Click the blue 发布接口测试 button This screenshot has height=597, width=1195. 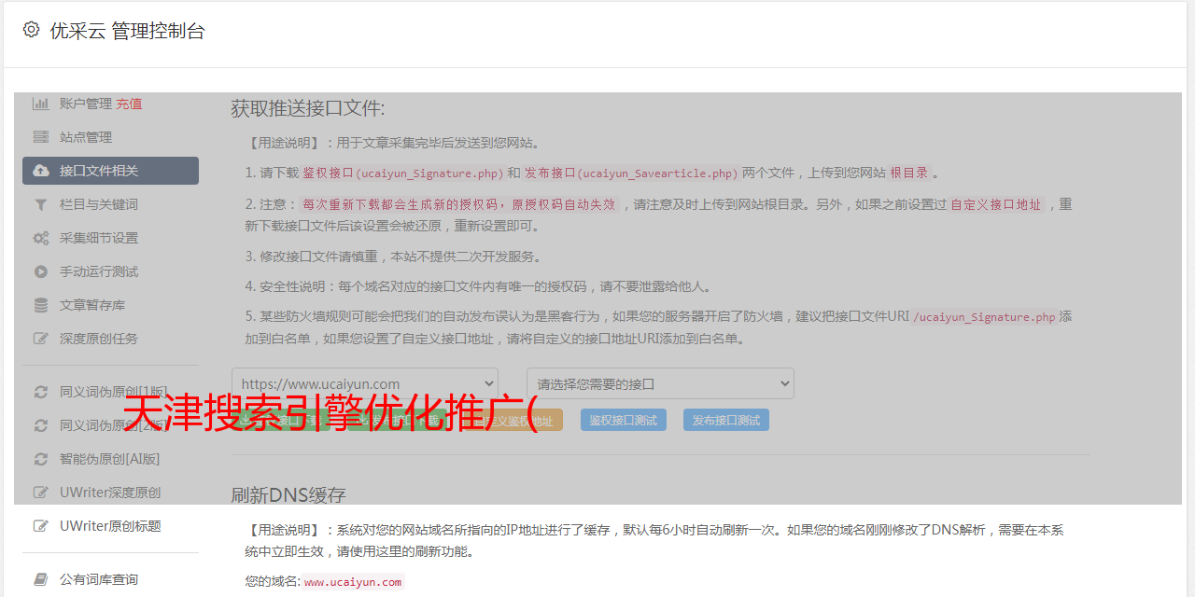pos(726,420)
